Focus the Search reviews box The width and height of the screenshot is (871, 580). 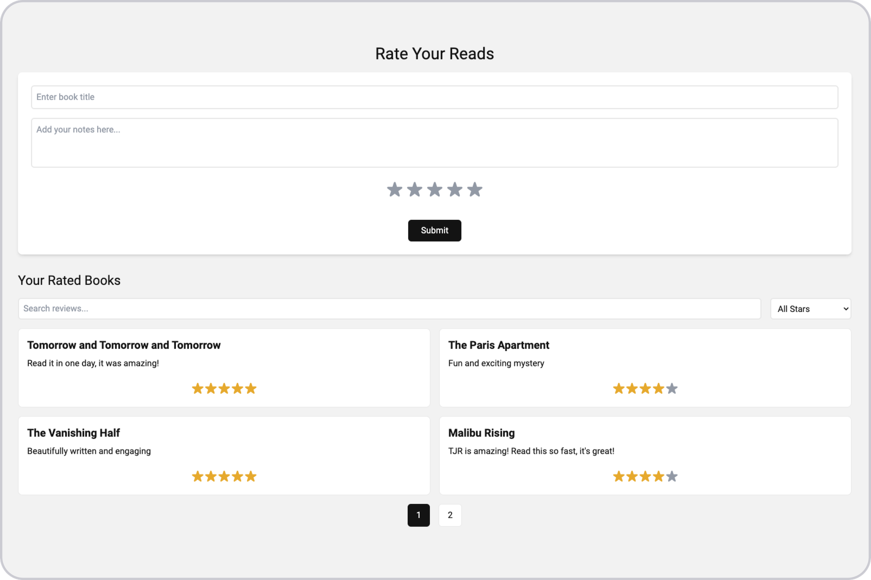(389, 308)
